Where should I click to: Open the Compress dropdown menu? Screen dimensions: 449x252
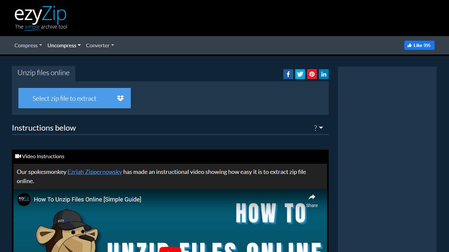[x=28, y=46]
